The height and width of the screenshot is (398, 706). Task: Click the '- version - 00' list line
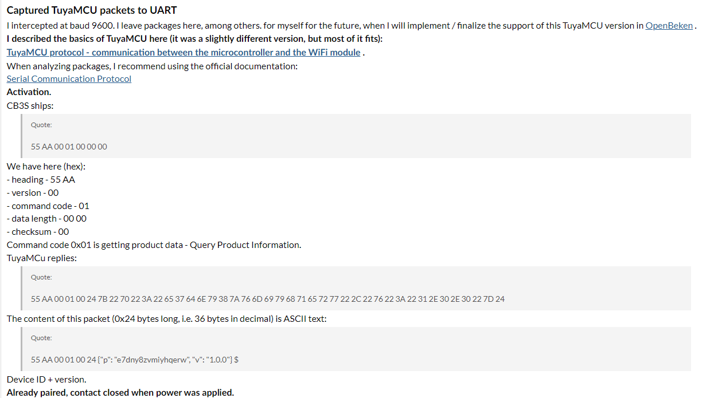pos(33,193)
